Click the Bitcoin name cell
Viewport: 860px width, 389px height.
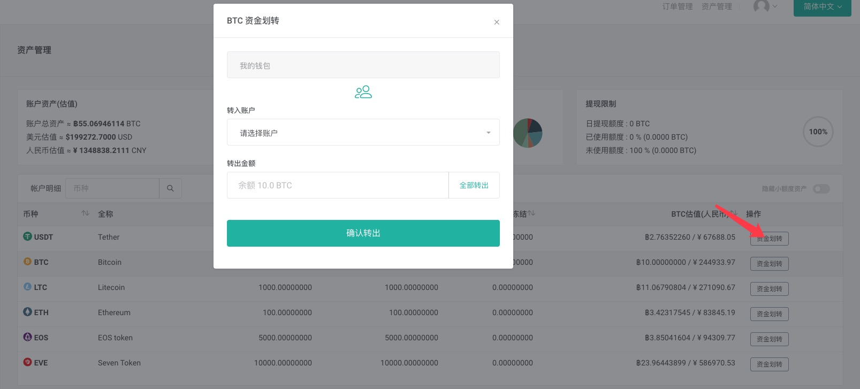[110, 262]
